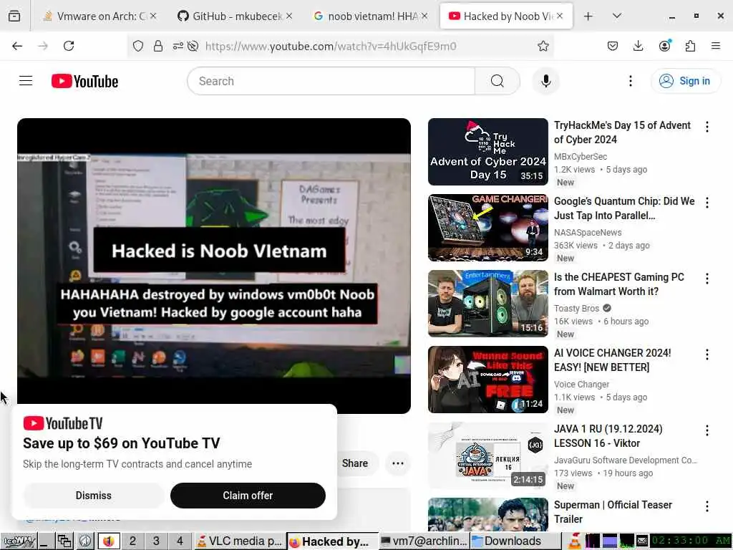Open the Firefox downloads panel
Viewport: 733px width, 550px height.
638,46
